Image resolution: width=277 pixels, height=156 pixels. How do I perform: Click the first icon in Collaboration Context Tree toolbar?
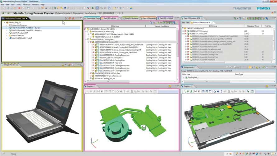click(x=66, y=18)
